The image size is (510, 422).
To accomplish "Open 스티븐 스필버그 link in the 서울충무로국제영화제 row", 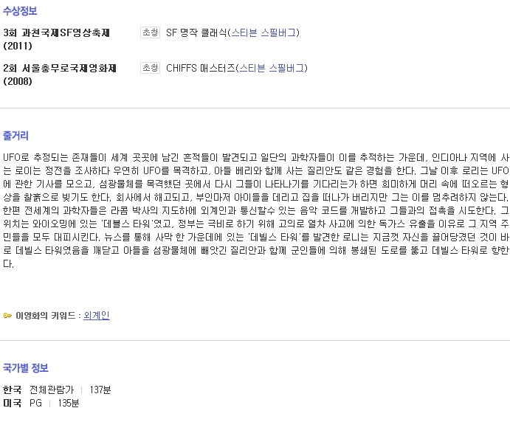I will (x=272, y=68).
